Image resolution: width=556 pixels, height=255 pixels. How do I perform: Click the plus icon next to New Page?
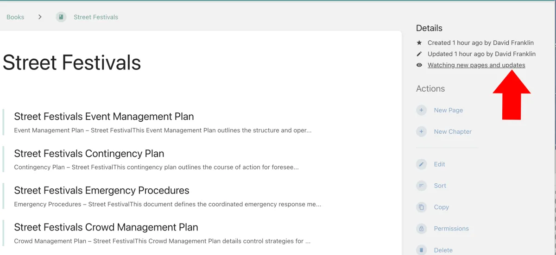point(421,110)
